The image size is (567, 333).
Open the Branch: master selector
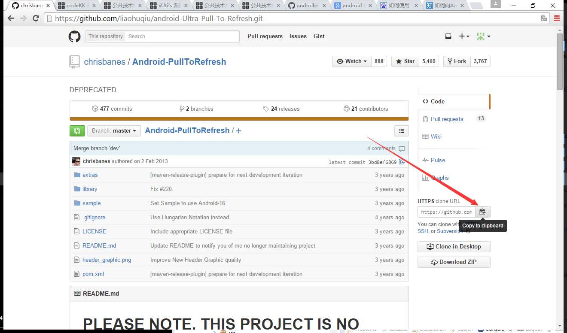[x=114, y=131]
